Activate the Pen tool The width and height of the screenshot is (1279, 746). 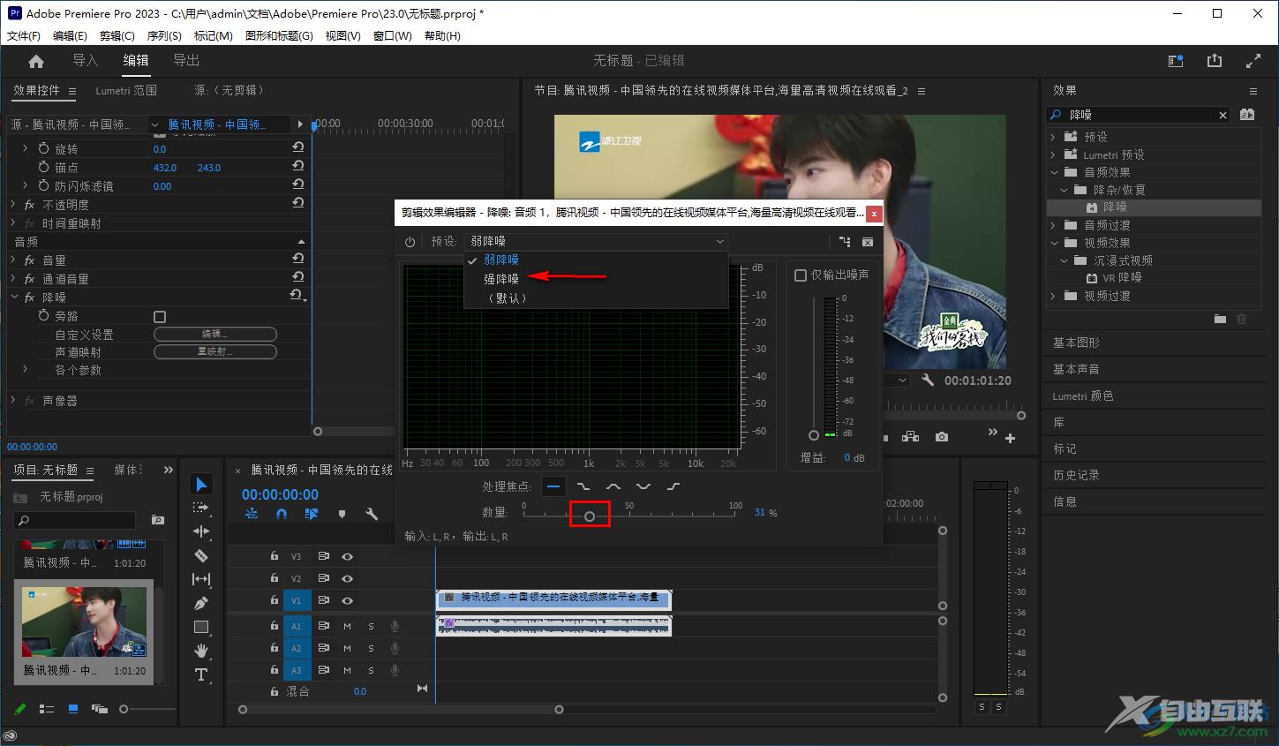click(201, 603)
